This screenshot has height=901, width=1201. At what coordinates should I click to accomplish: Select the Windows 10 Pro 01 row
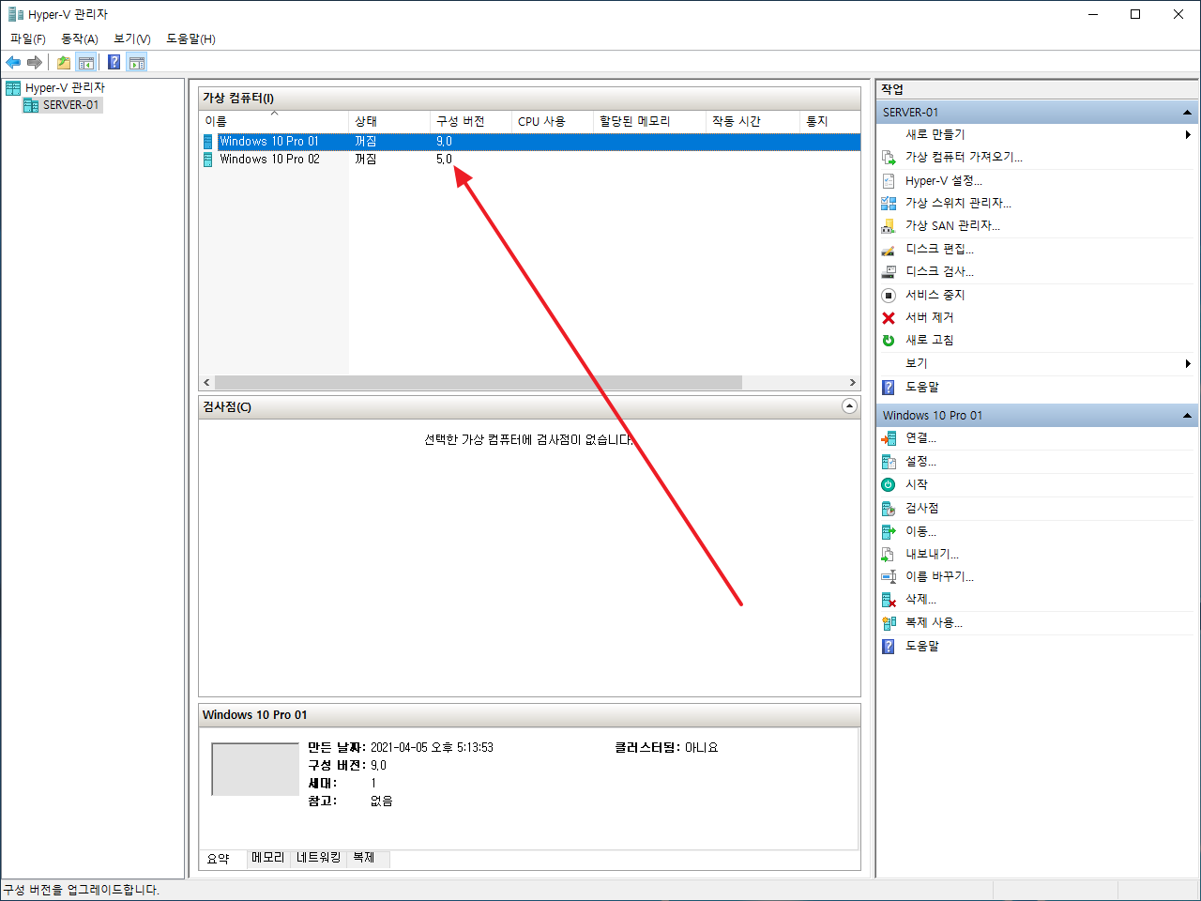[529, 142]
